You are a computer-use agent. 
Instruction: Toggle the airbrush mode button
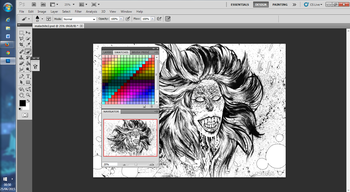pyautogui.click(x=159, y=19)
